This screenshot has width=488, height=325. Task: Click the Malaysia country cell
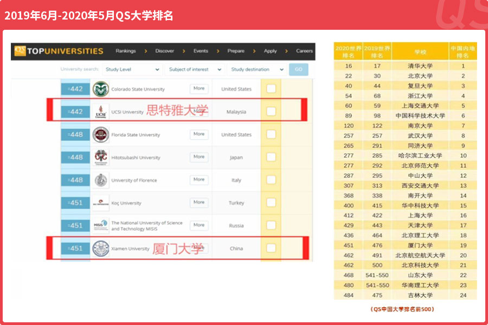point(236,112)
